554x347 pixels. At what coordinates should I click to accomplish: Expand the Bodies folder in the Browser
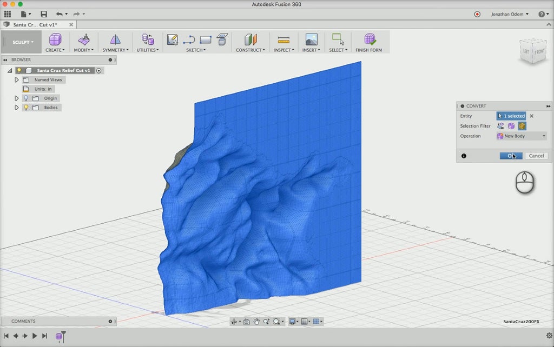(17, 107)
